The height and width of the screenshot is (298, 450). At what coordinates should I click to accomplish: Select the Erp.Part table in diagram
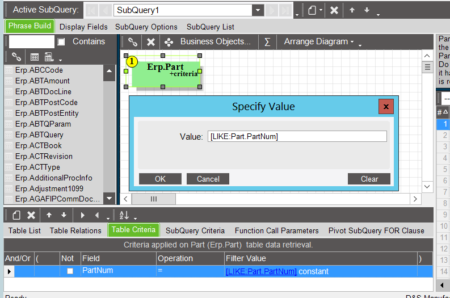click(x=166, y=74)
